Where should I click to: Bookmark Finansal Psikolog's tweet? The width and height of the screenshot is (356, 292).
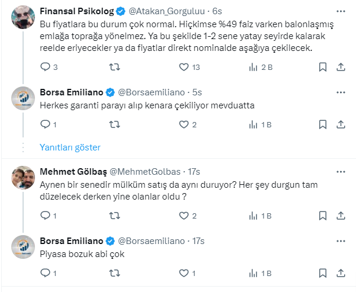pos(322,68)
